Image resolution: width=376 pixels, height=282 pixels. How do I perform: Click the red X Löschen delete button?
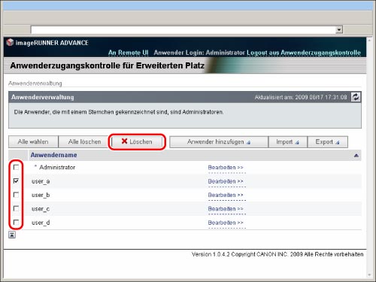point(137,141)
